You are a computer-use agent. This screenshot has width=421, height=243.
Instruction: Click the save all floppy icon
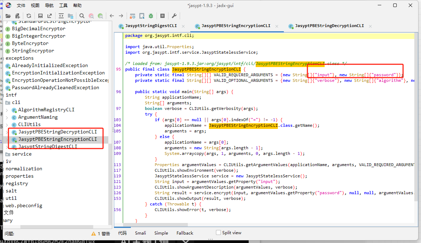click(40, 16)
